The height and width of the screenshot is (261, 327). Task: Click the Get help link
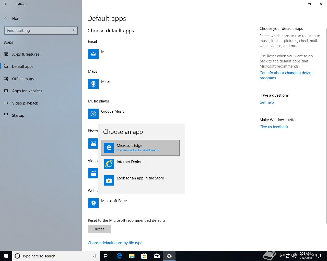point(266,102)
